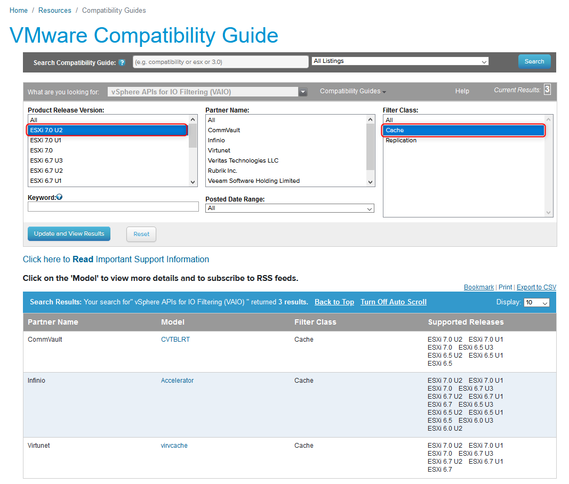This screenshot has height=484, width=569.
Task: Click scroll-up arrow of Product Release Version list
Action: pos(193,119)
